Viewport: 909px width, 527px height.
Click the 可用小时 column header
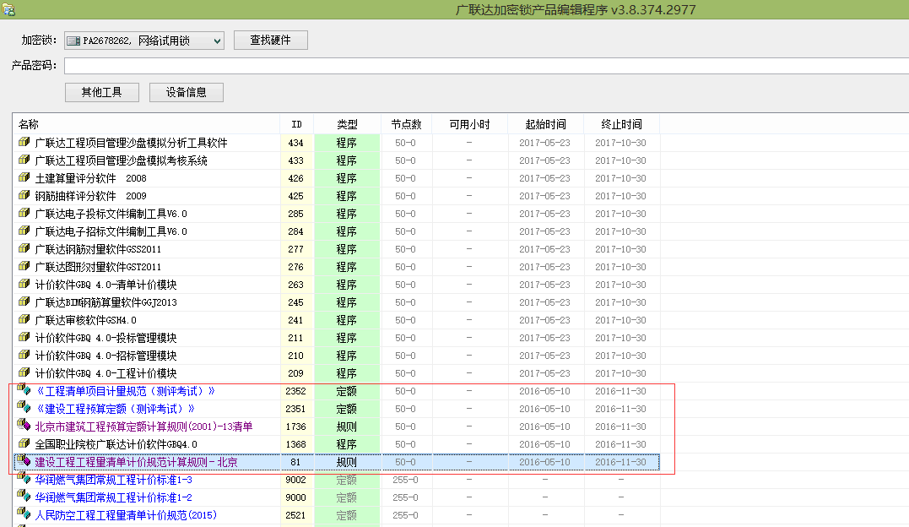click(x=469, y=124)
